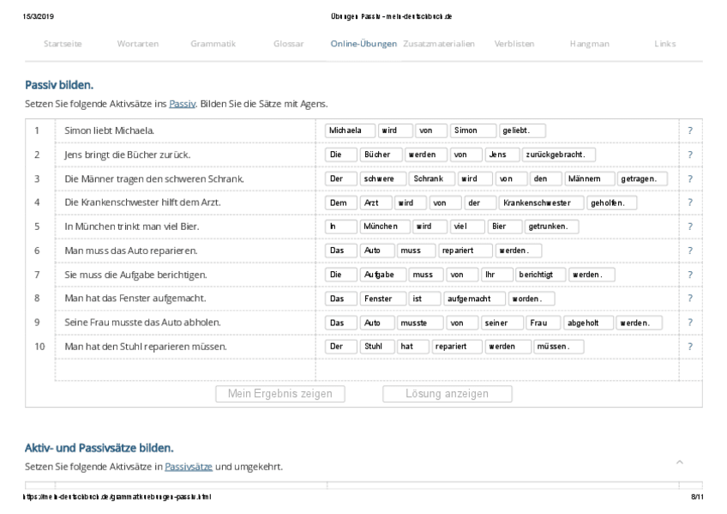Open the Grammatik menu

point(213,44)
